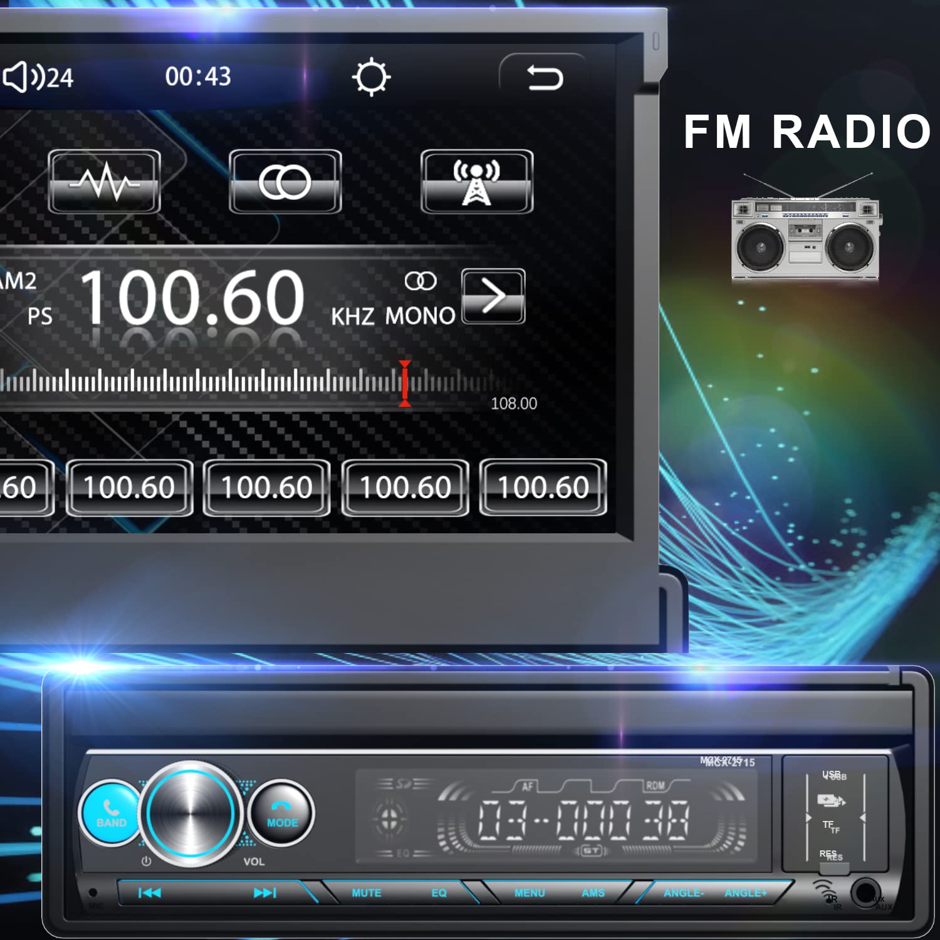
Task: Click the large 100.60 frequency readout
Action: tap(192, 297)
